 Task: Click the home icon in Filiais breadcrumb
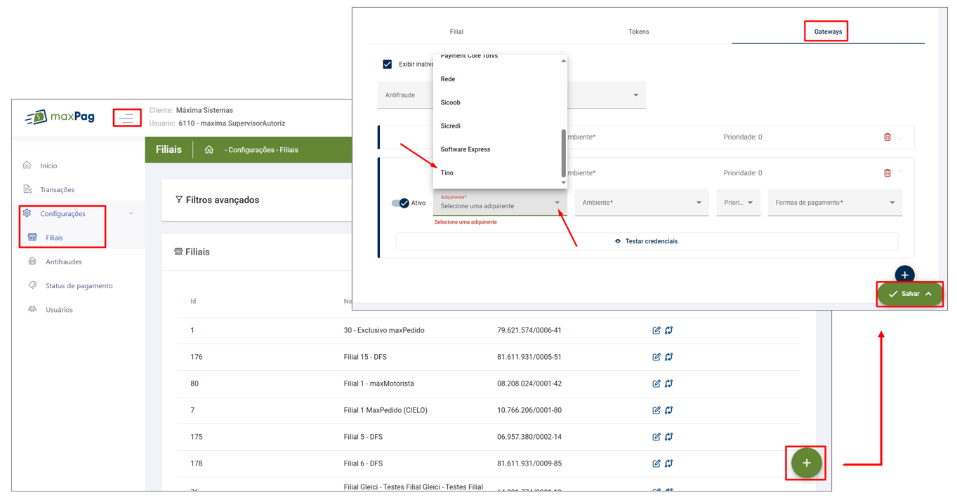pos(209,149)
